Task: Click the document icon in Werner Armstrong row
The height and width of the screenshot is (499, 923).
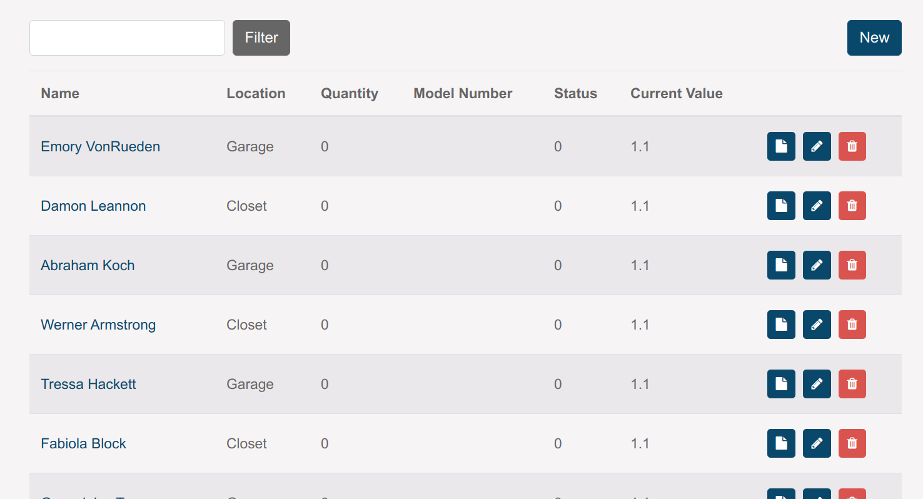Action: (781, 325)
